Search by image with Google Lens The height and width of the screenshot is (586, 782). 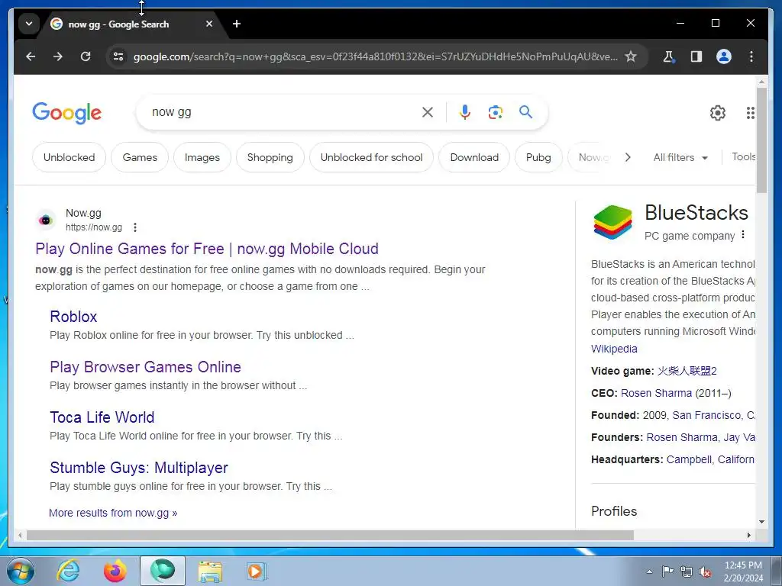[495, 112]
